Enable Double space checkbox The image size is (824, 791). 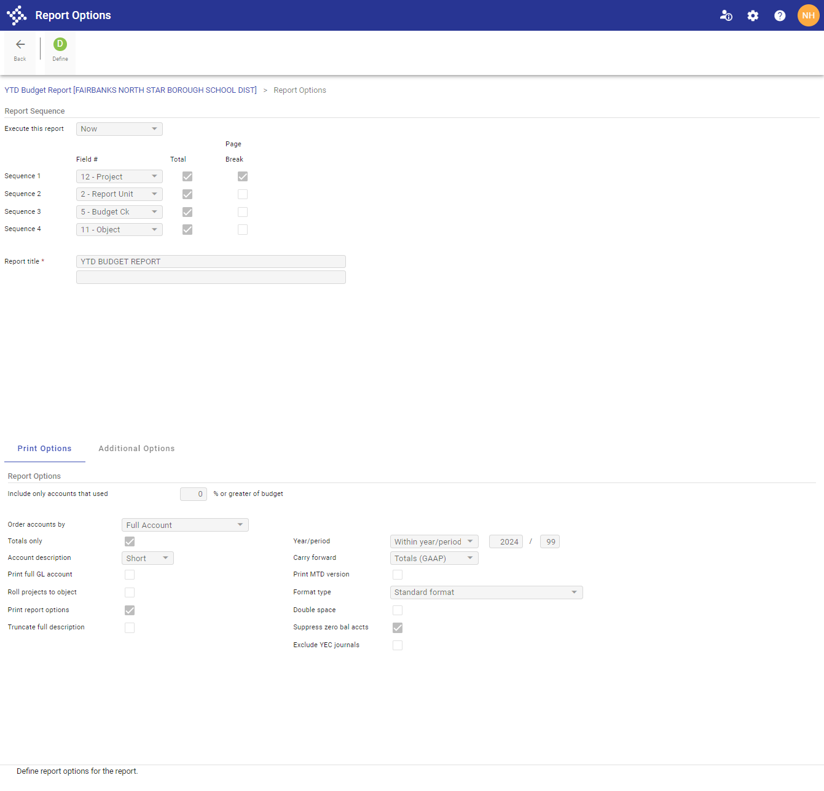point(398,610)
